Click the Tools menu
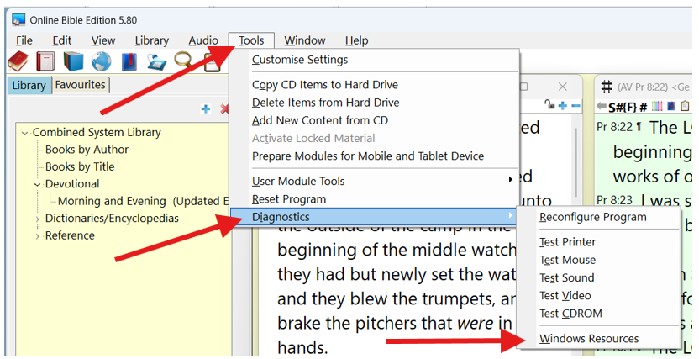This screenshot has width=699, height=359. pyautogui.click(x=251, y=40)
